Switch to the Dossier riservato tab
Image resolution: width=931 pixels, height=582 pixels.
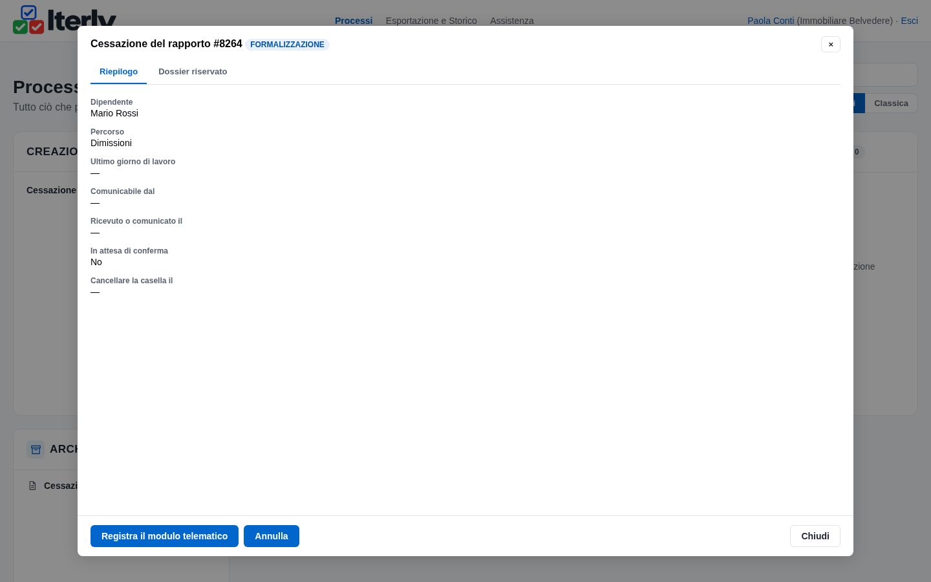[193, 72]
